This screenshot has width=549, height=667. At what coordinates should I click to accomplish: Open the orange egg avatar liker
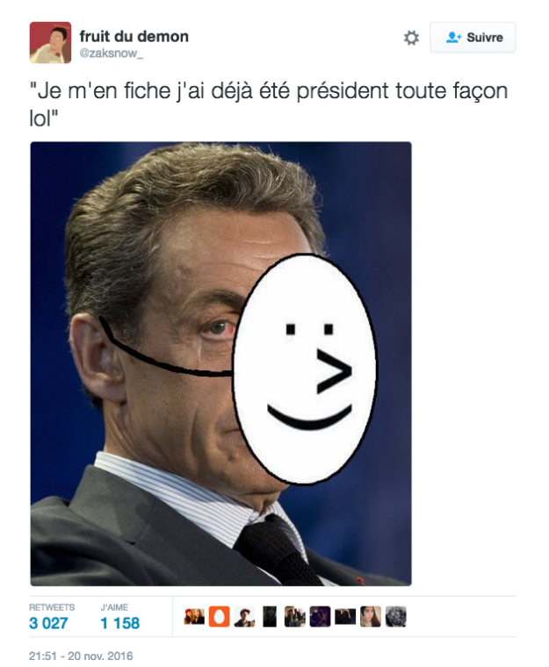tap(219, 616)
